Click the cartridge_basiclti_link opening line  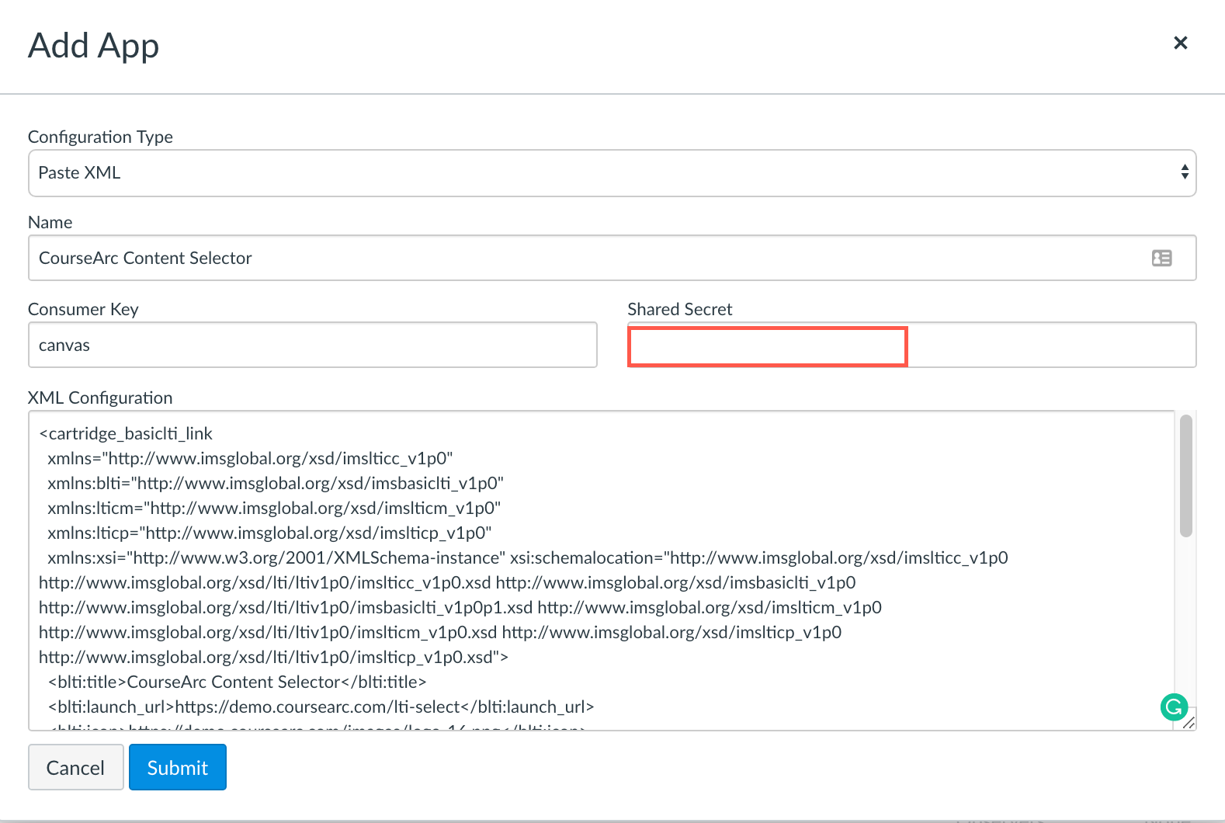(x=126, y=433)
